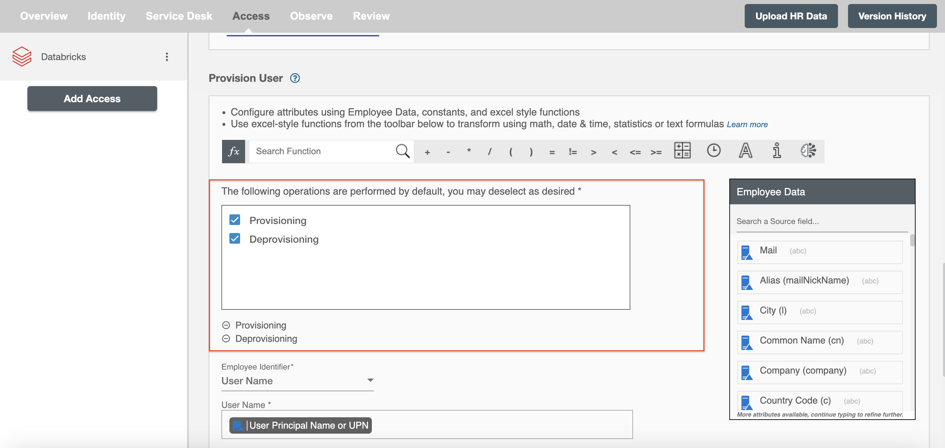Viewport: 945px width, 448px height.
Task: Click the Upload HR Data button
Action: tap(791, 16)
